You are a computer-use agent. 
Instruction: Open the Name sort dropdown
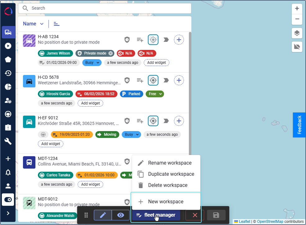click(34, 24)
